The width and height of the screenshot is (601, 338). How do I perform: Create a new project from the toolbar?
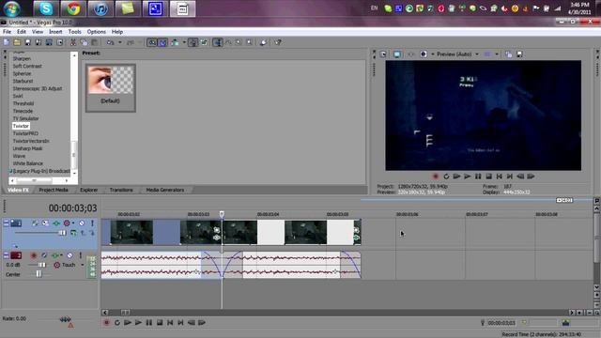point(7,42)
